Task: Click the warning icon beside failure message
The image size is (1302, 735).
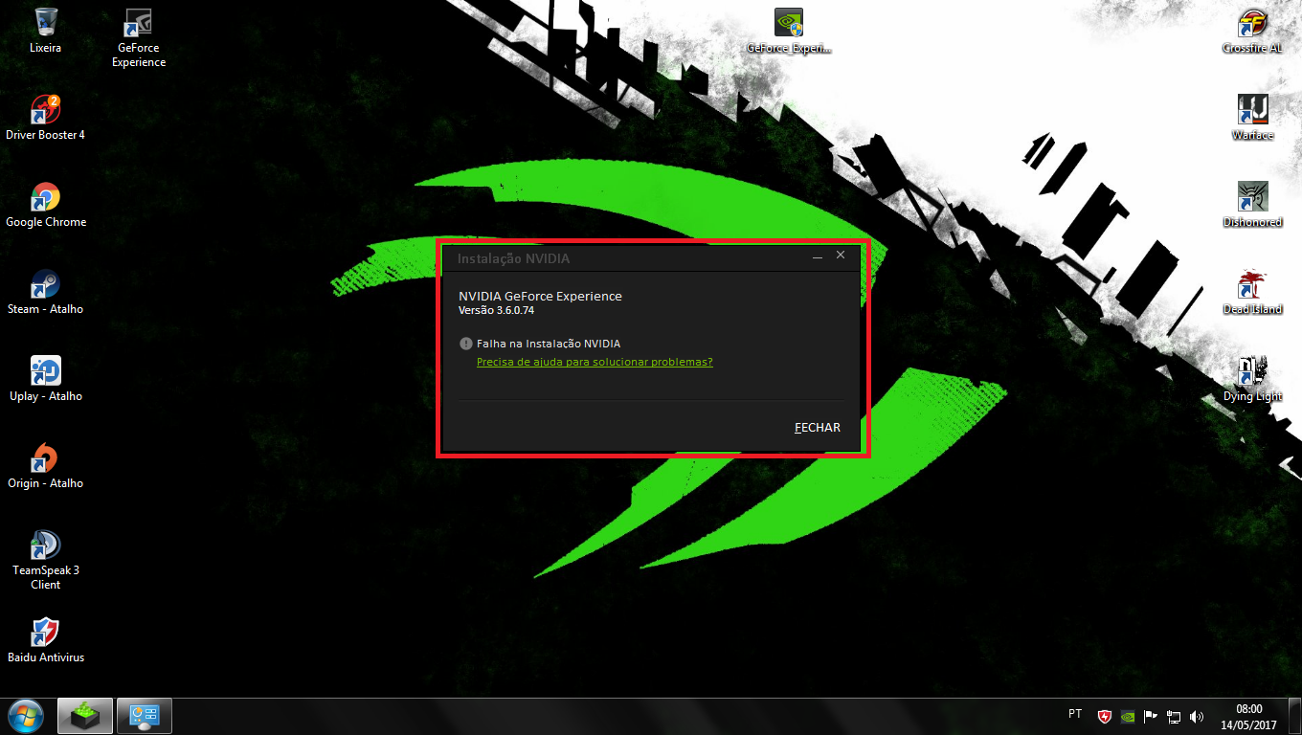Action: (x=465, y=344)
